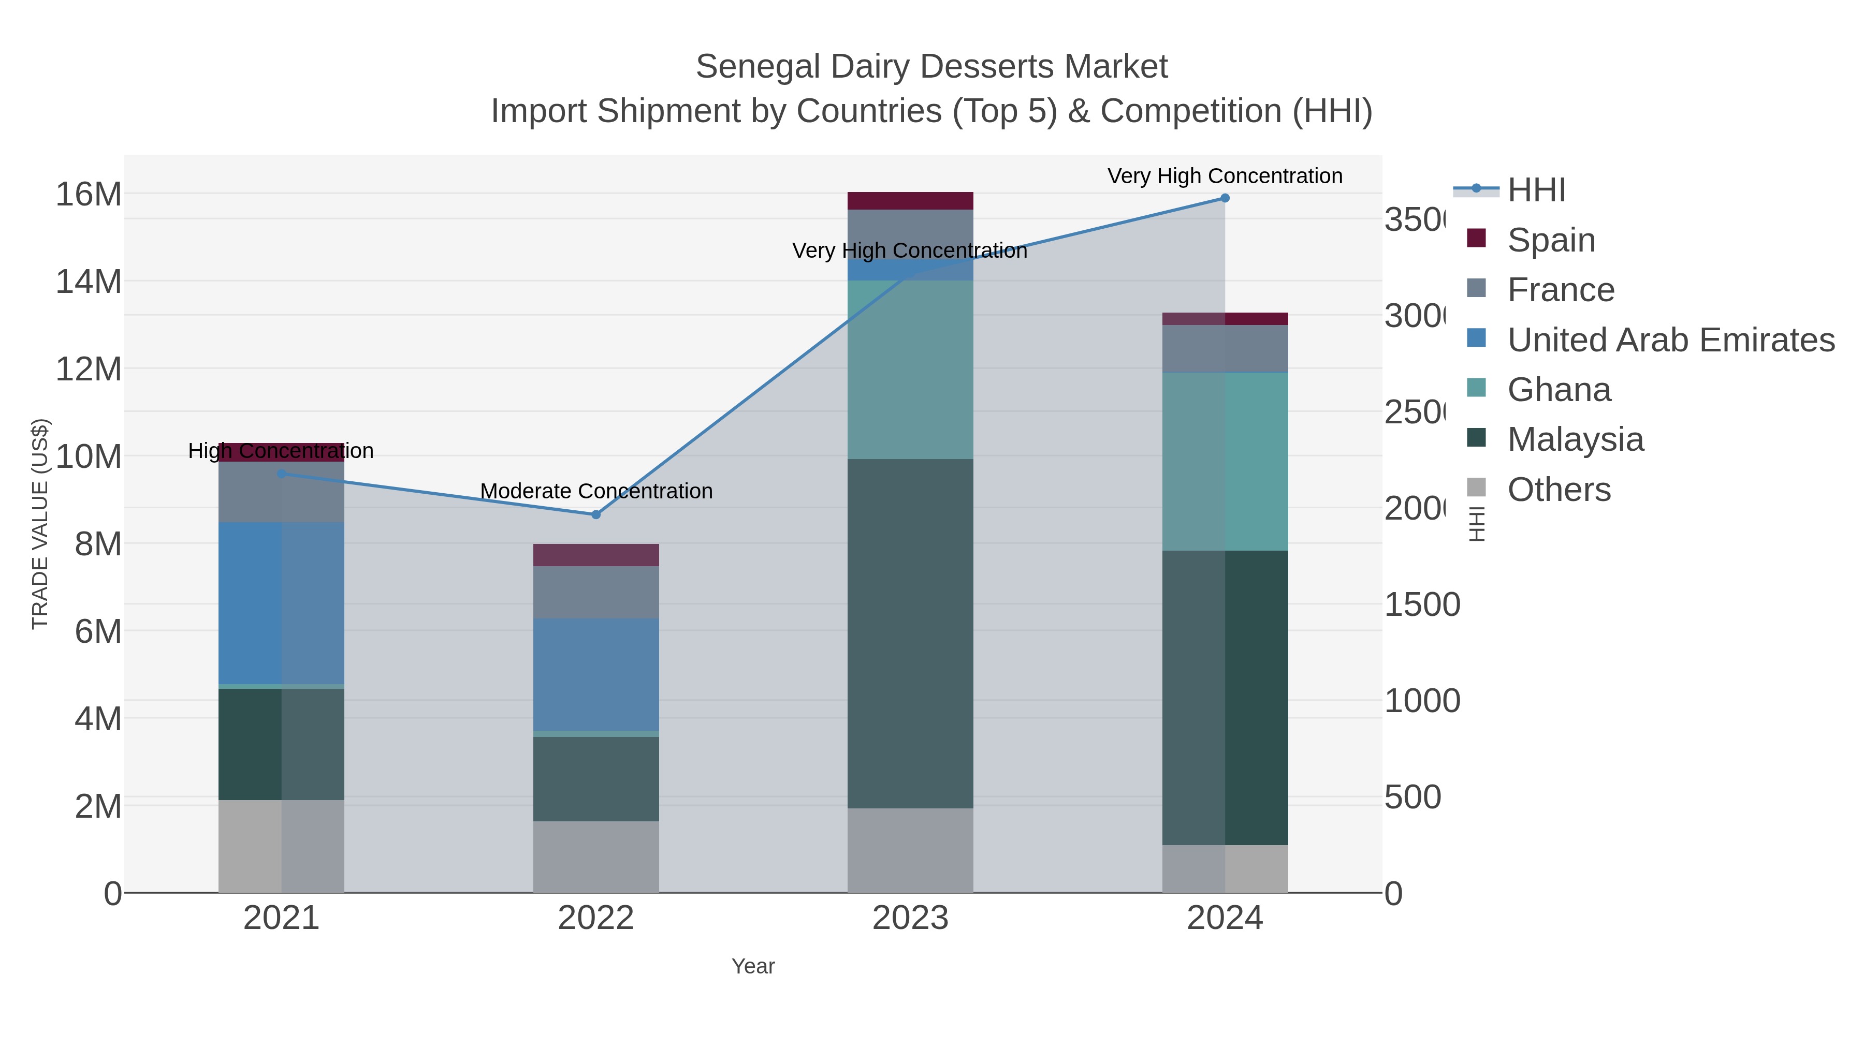Image resolution: width=1864 pixels, height=1048 pixels.
Task: Click the HHI line marker icon in legend
Action: coord(1476,189)
